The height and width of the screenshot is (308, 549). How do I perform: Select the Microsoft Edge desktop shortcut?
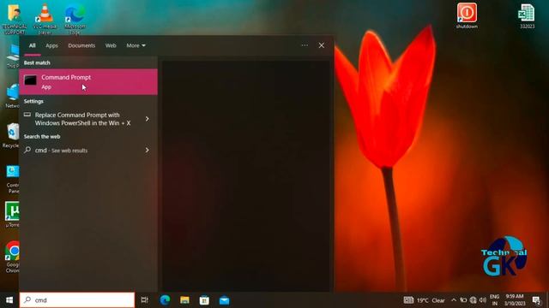(75, 19)
